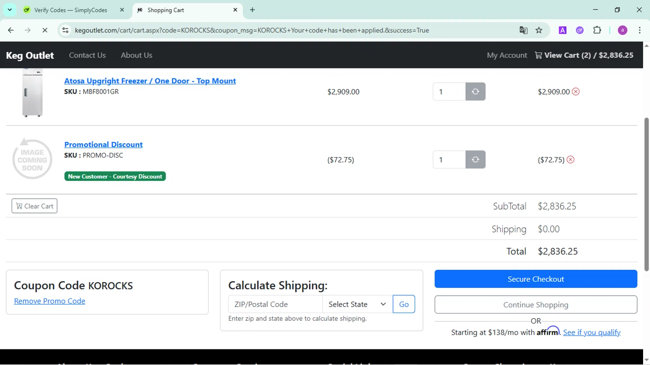
Task: View site information icon in address bar
Action: 65,30
